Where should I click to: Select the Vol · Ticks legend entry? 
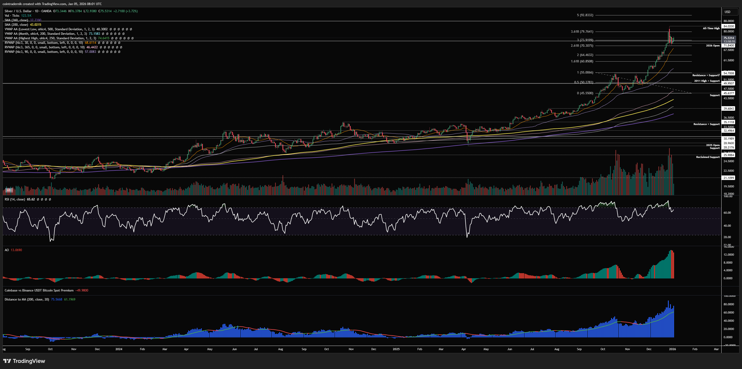[12, 16]
